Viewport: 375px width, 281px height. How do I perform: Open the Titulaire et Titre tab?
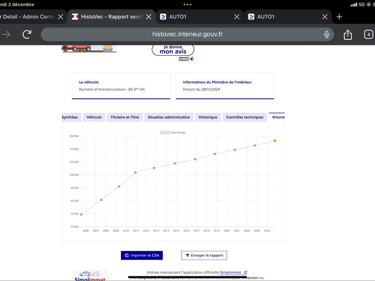[125, 117]
